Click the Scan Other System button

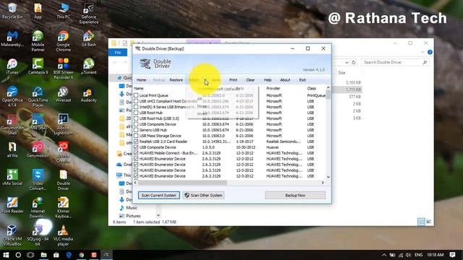203,196
